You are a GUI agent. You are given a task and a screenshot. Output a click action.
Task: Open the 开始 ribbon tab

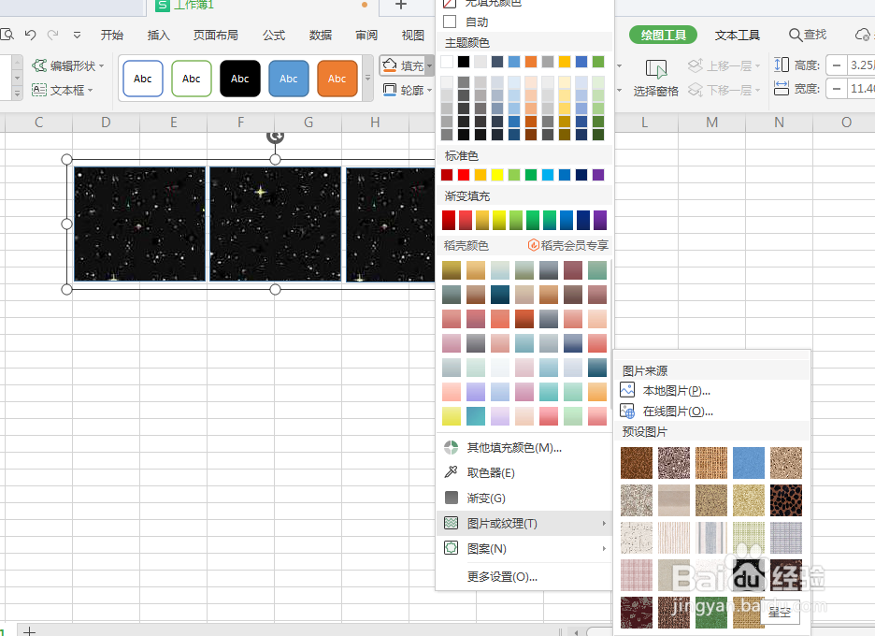click(111, 36)
